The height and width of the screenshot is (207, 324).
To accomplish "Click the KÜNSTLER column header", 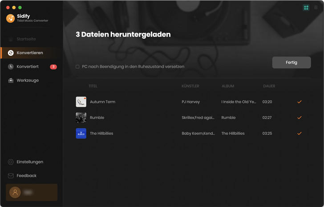I will 190,86.
